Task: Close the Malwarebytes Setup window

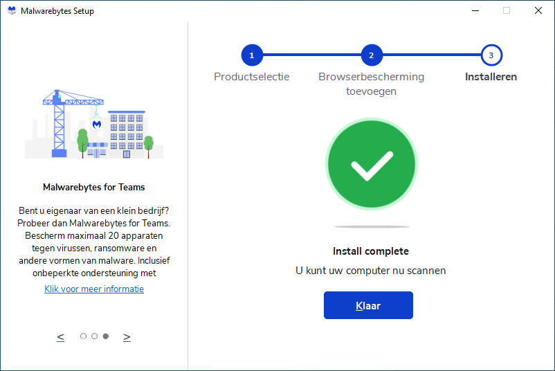Action: click(x=538, y=10)
